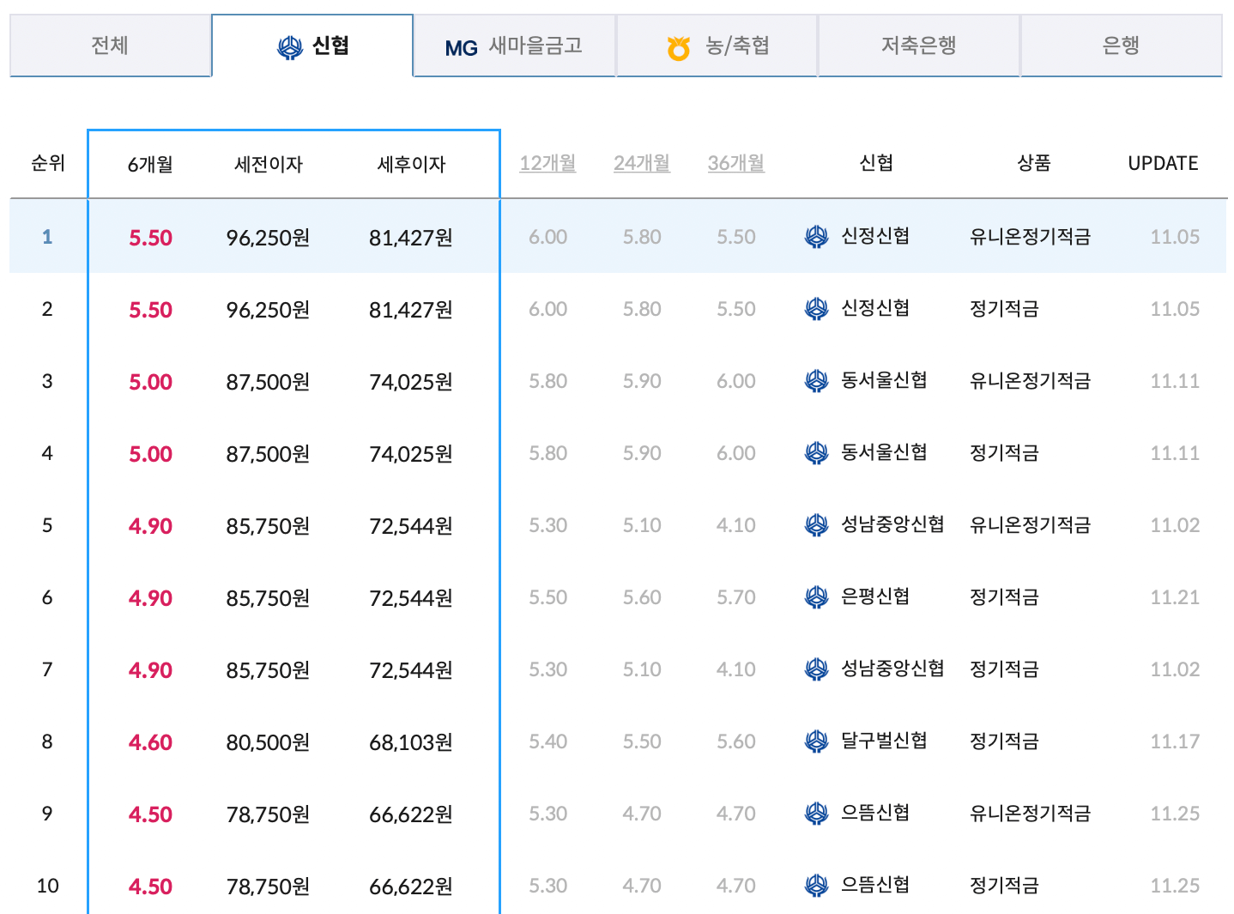The image size is (1234, 914).
Task: Open 신정신협 in rank 2 row
Action: (875, 308)
